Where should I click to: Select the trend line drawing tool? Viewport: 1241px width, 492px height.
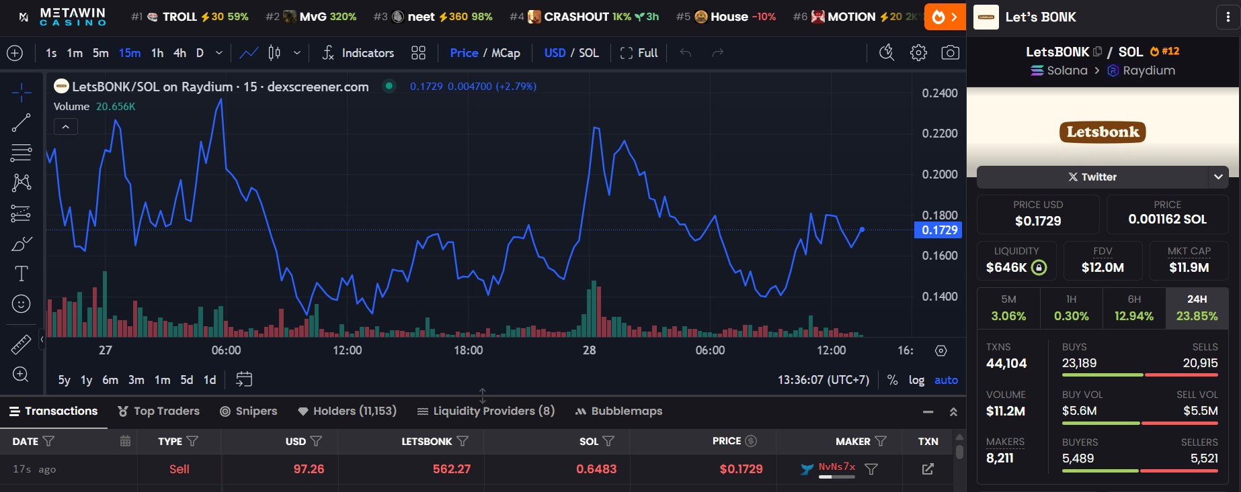pos(21,122)
